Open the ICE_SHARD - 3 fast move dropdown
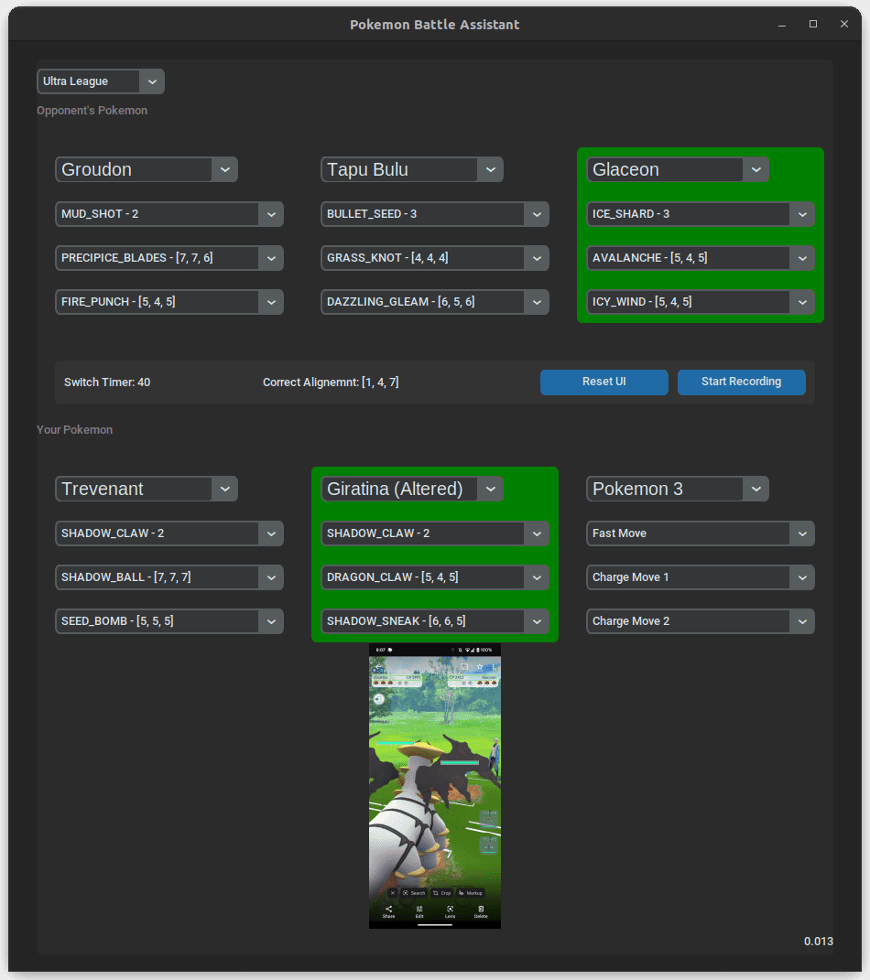Image resolution: width=870 pixels, height=980 pixels. [x=701, y=214]
